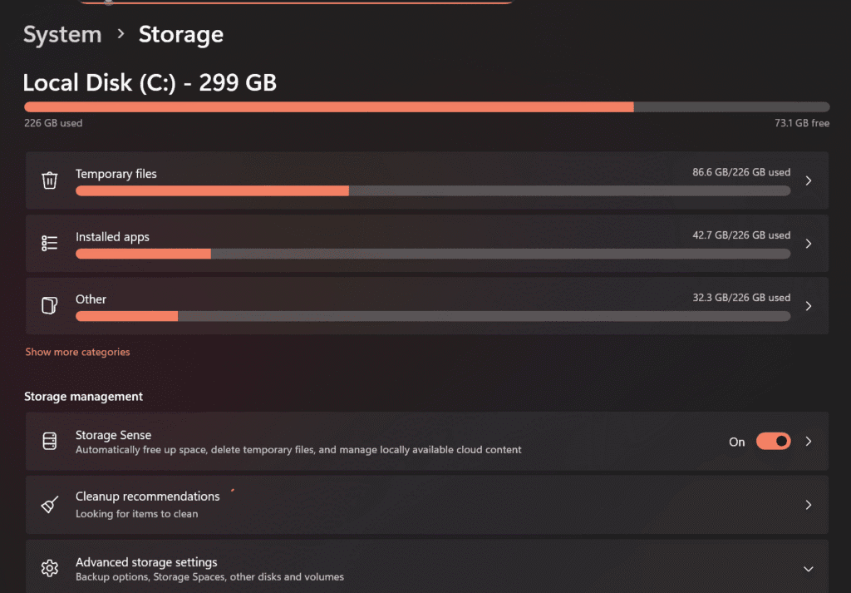The width and height of the screenshot is (851, 593).
Task: Expand the Temporary files category details
Action: [x=808, y=180]
